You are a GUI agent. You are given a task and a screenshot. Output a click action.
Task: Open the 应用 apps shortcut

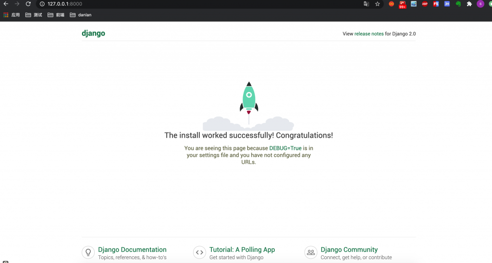pyautogui.click(x=12, y=15)
